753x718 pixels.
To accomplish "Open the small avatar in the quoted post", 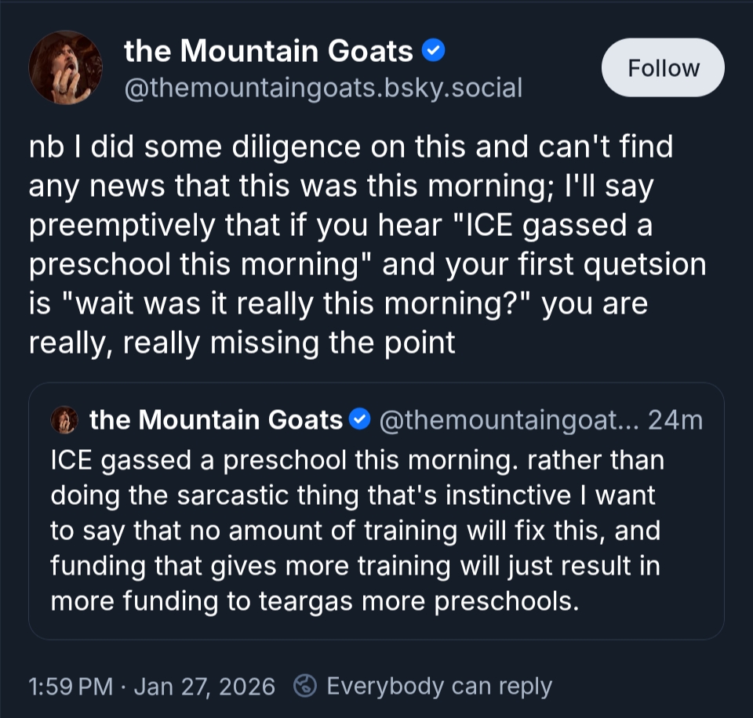I will 64,420.
